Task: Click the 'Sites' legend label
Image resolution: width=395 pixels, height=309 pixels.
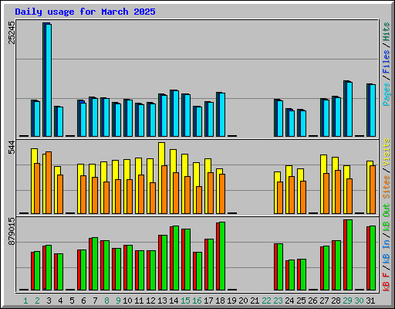Action: pyautogui.click(x=387, y=187)
